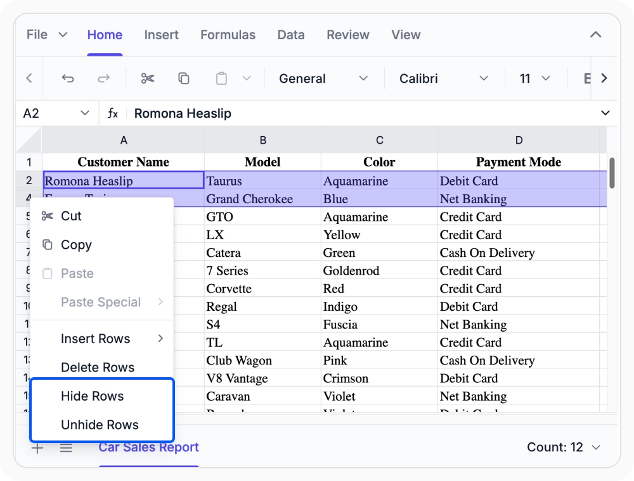Click the Redo arrow icon
Screen dimensions: 634x481
coord(104,78)
